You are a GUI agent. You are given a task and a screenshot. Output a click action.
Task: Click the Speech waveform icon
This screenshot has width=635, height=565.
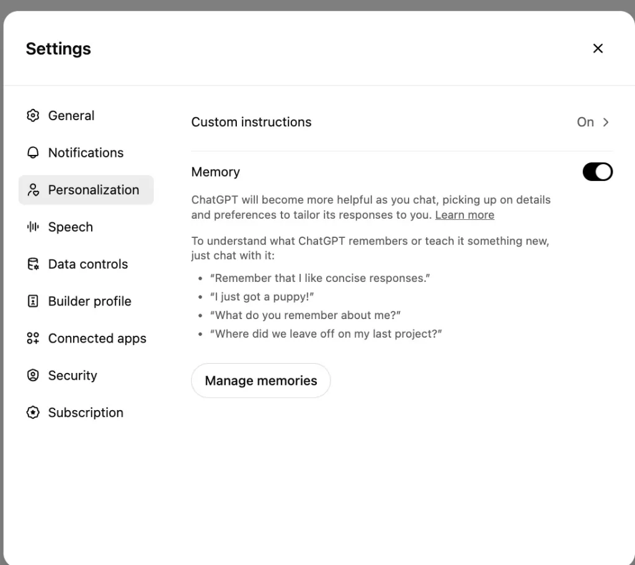click(x=33, y=227)
